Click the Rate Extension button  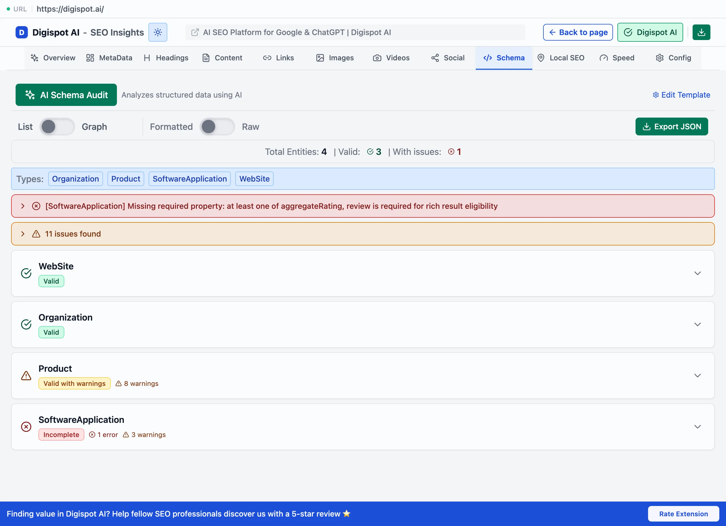point(683,514)
